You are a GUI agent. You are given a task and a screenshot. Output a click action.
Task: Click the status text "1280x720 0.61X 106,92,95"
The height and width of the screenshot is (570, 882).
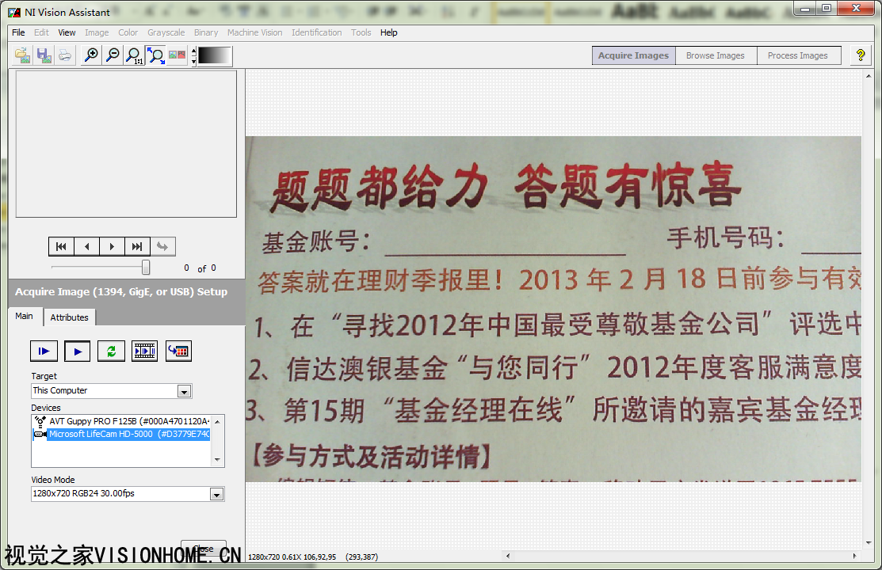[x=292, y=557]
